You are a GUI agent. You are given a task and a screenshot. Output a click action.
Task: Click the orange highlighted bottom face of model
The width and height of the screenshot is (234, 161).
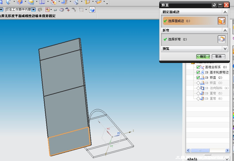pyautogui.click(x=70, y=142)
